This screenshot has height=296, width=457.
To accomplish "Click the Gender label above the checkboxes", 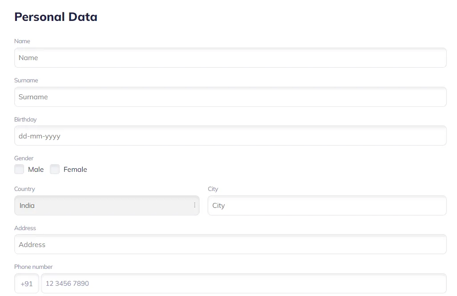I will pos(24,158).
